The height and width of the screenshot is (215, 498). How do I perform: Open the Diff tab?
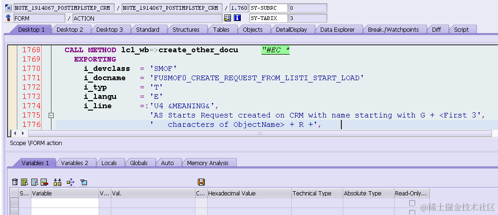point(437,29)
